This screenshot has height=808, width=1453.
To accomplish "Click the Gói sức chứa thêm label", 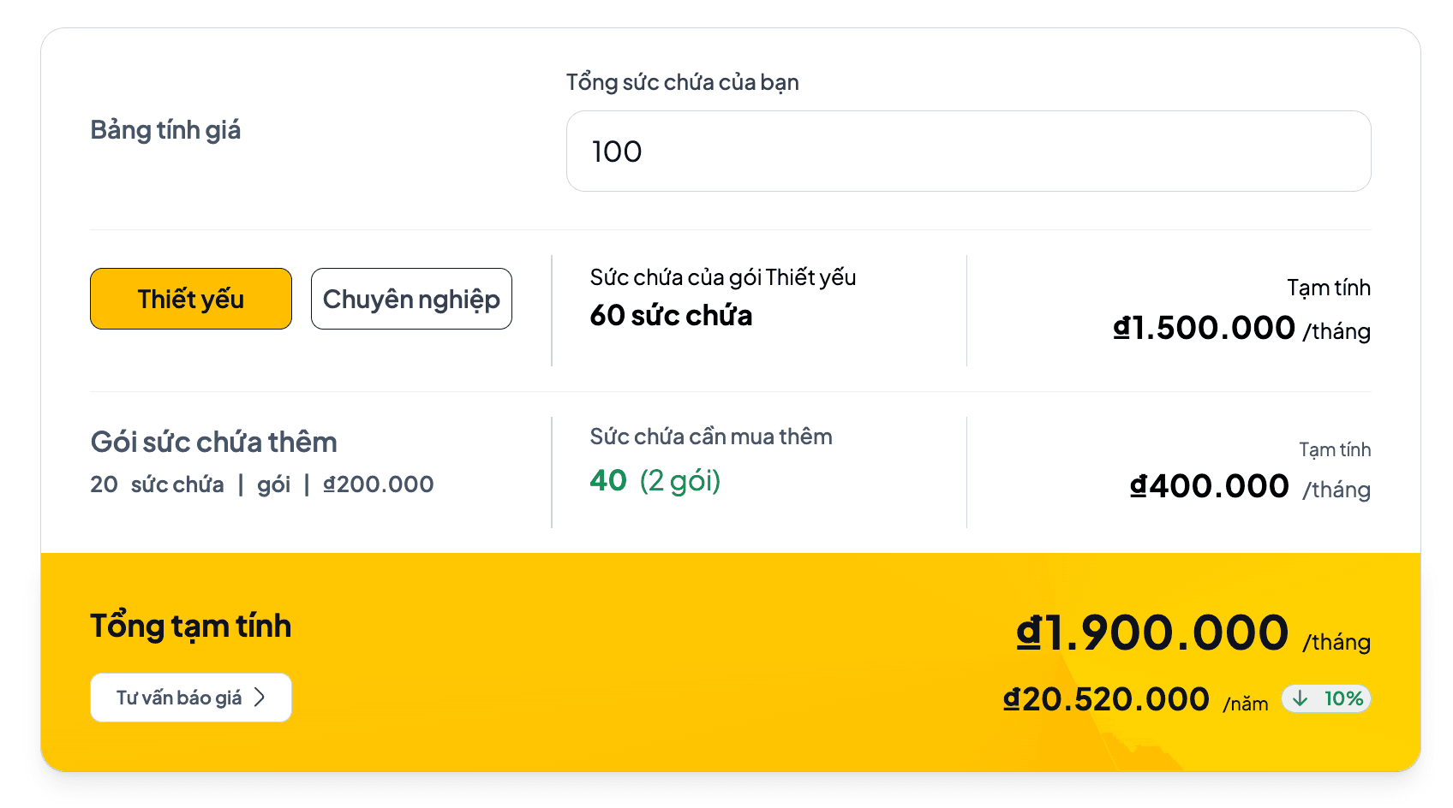I will [x=213, y=442].
